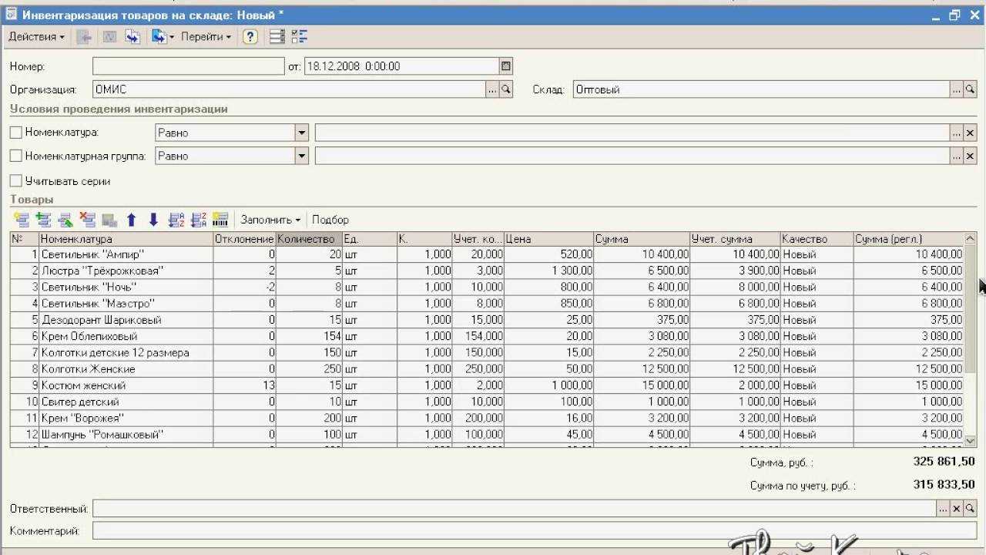Enable the Номенклатурная группа checkbox

[16, 156]
